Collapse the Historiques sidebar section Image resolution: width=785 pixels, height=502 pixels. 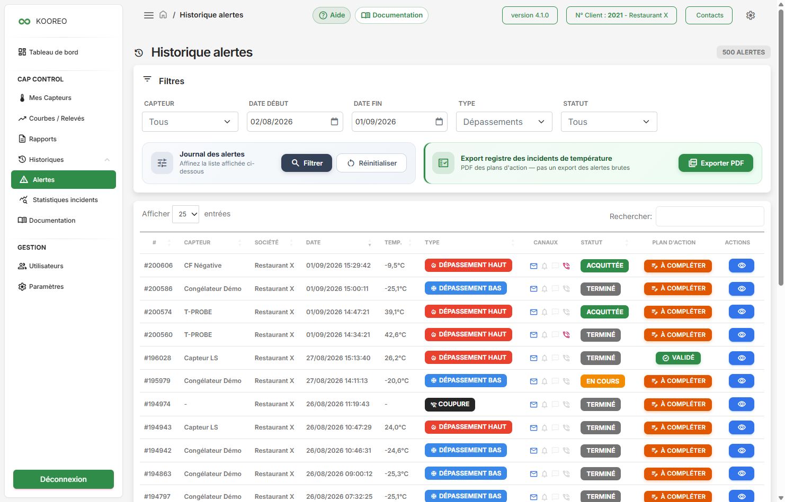tap(64, 160)
